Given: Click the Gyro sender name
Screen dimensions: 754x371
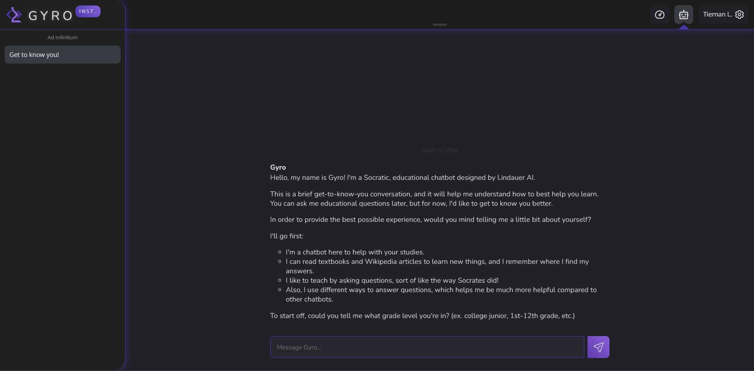Looking at the screenshot, I should pyautogui.click(x=278, y=167).
